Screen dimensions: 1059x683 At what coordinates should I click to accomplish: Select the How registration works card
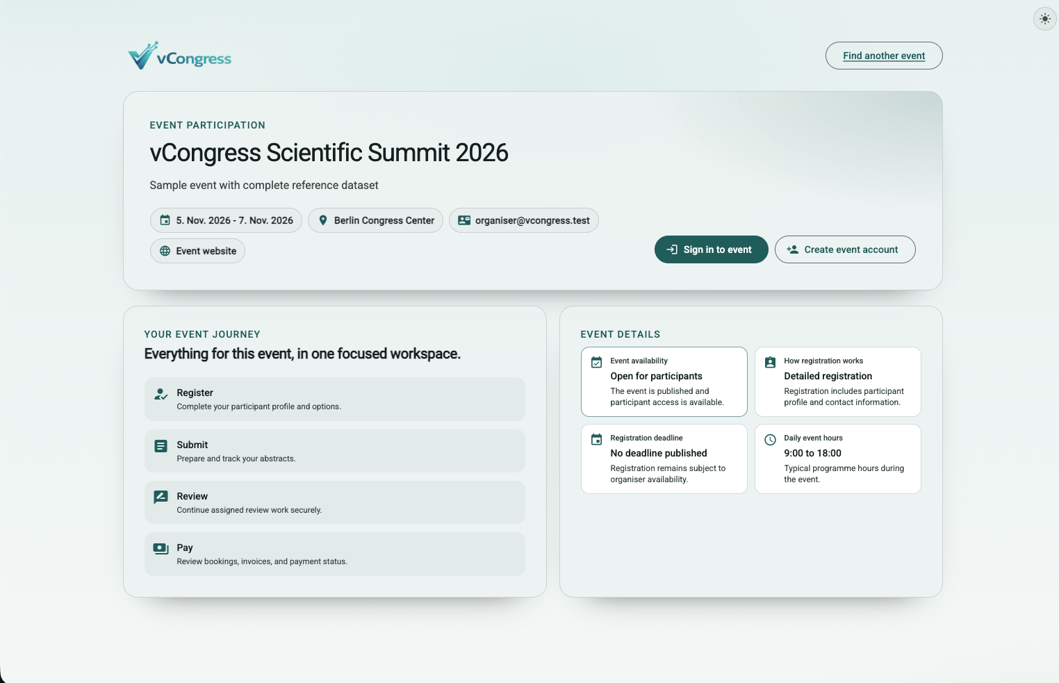[838, 381]
